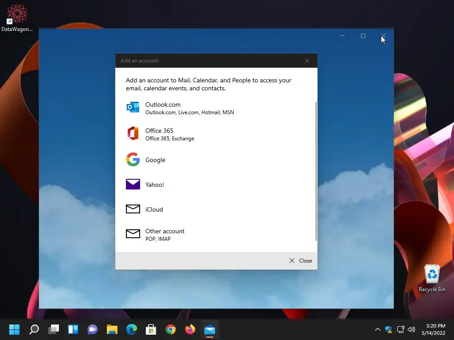Select the Outlook.com account icon
The height and width of the screenshot is (340, 454).
click(133, 107)
